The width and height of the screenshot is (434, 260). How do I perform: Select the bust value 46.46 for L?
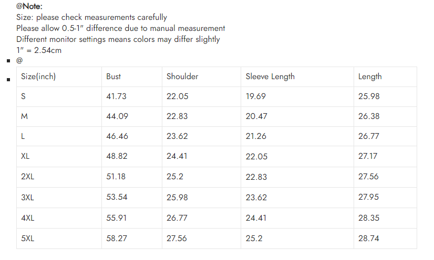tap(117, 136)
